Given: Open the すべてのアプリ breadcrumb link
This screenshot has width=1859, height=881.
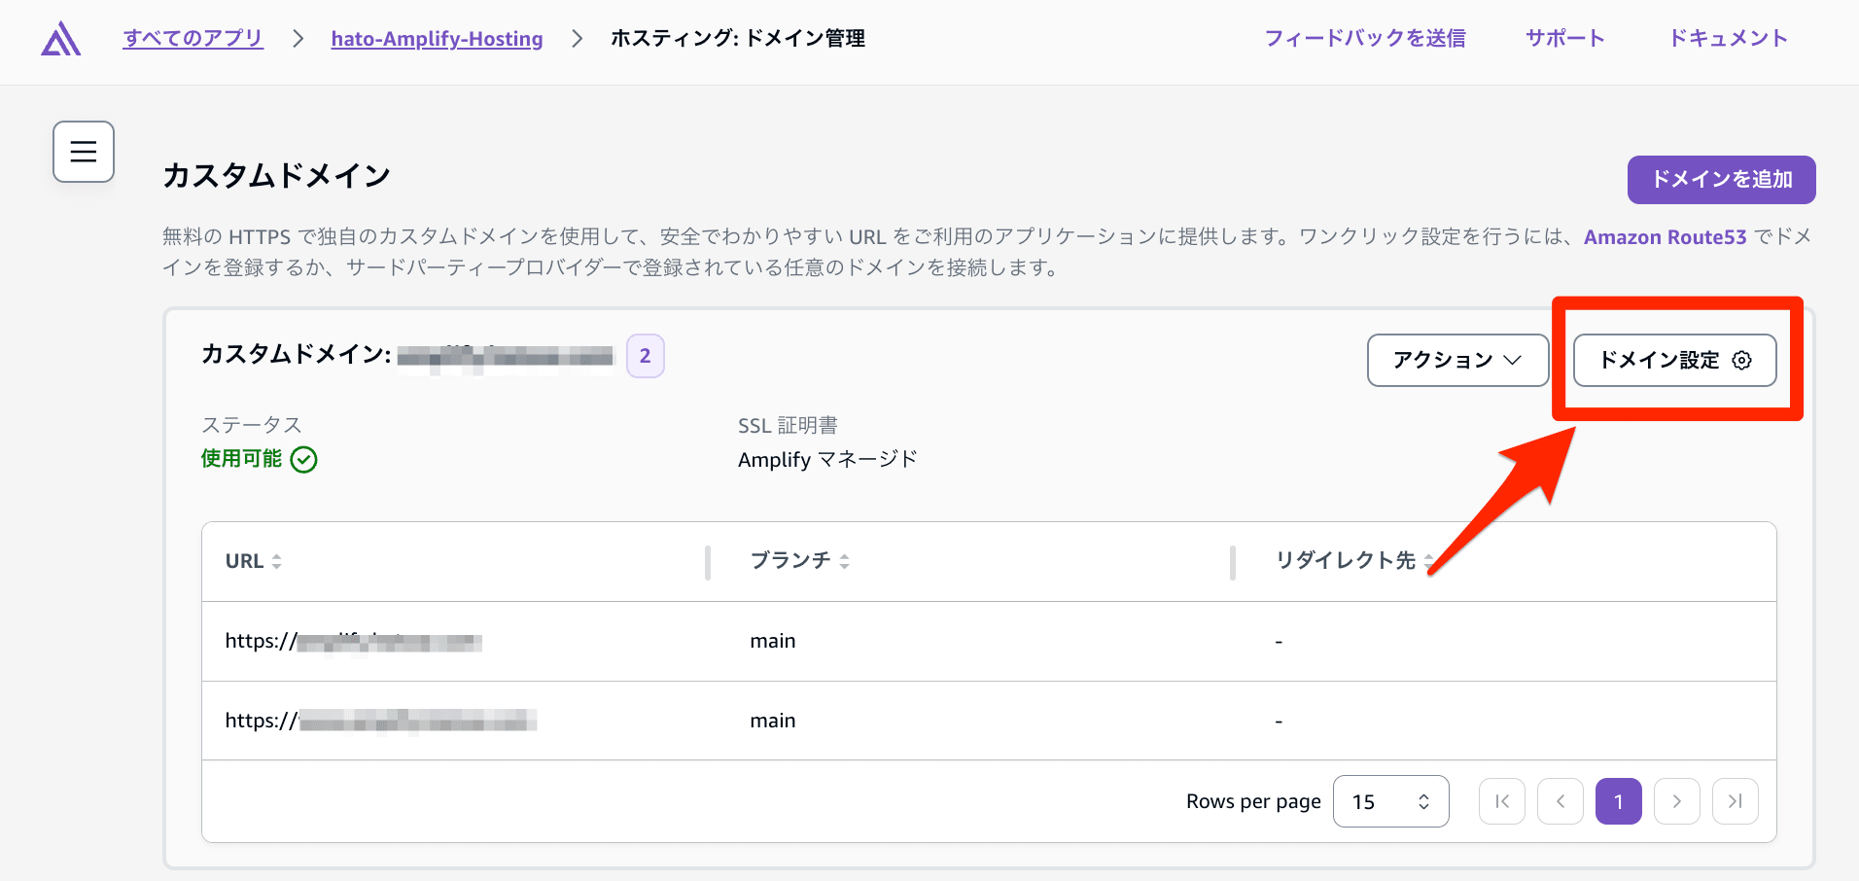Looking at the screenshot, I should (193, 38).
